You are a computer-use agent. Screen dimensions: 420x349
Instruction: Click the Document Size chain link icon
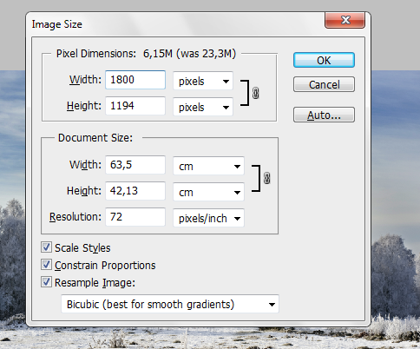[x=267, y=178]
